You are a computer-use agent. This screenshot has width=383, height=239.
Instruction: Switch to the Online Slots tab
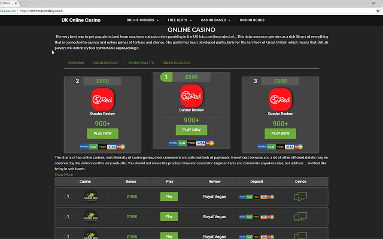click(x=76, y=63)
